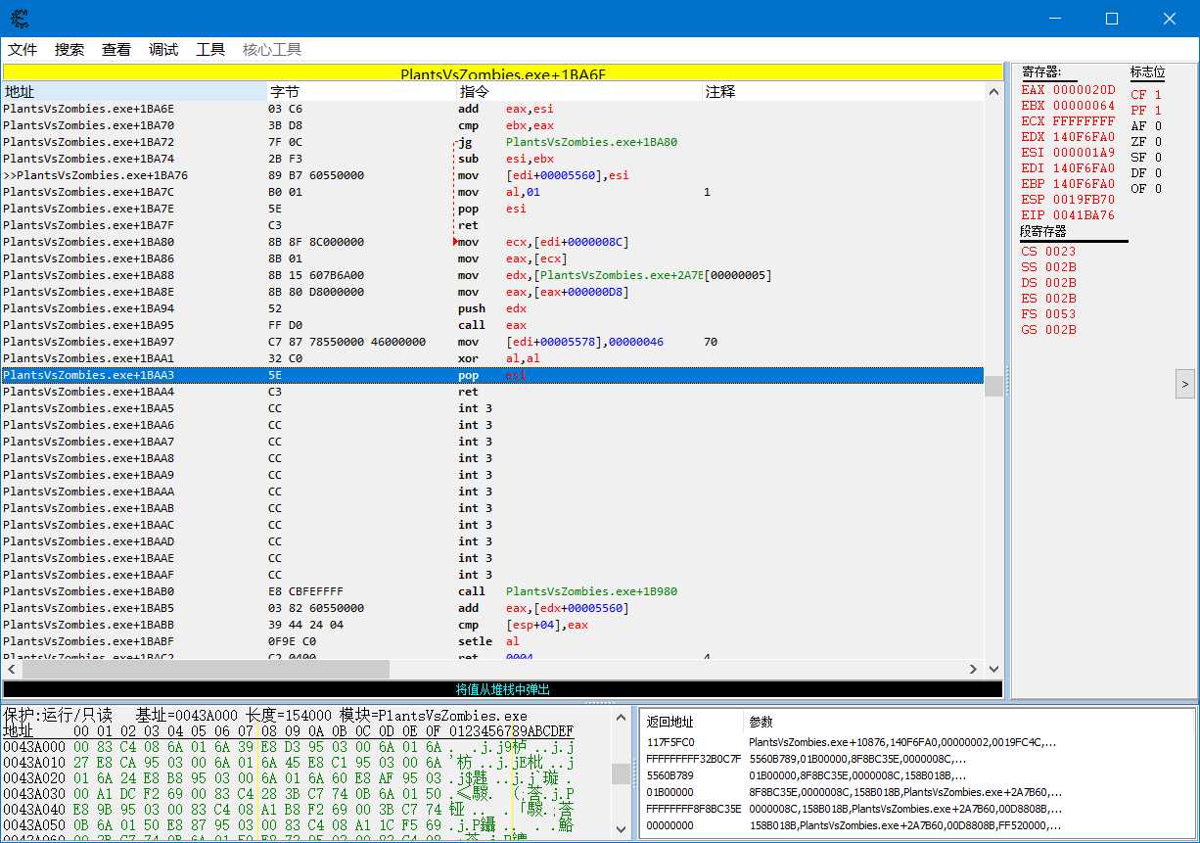Viewport: 1200px width, 843px height.
Task: Open the 工具 menu
Action: [x=210, y=50]
